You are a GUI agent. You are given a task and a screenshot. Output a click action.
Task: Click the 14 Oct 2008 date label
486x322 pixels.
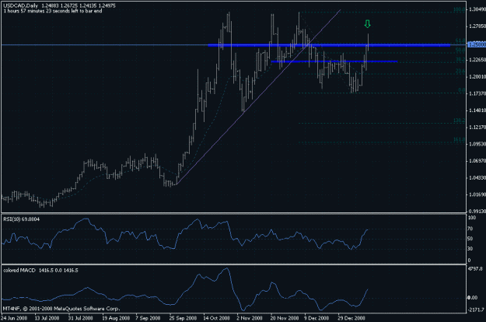[x=216, y=318]
